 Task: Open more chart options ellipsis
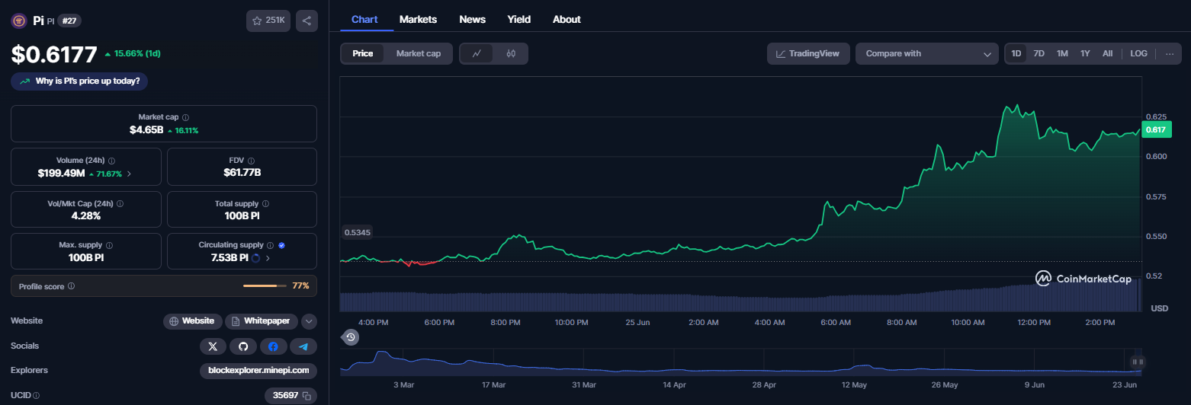[1170, 53]
